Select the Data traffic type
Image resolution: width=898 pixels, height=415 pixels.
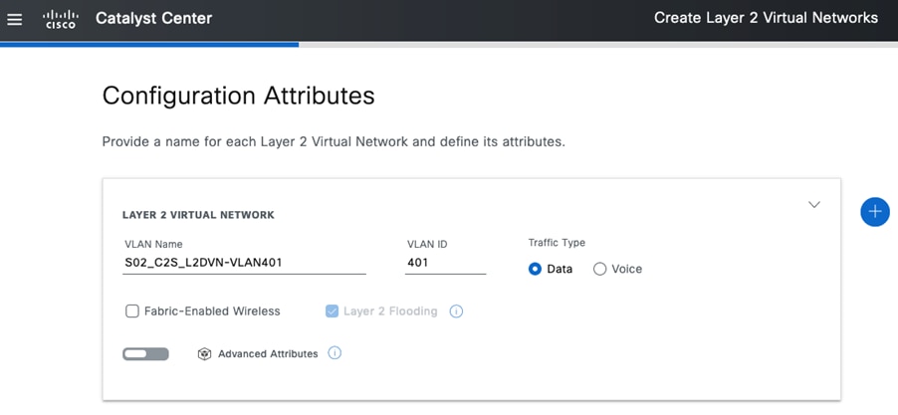(535, 269)
